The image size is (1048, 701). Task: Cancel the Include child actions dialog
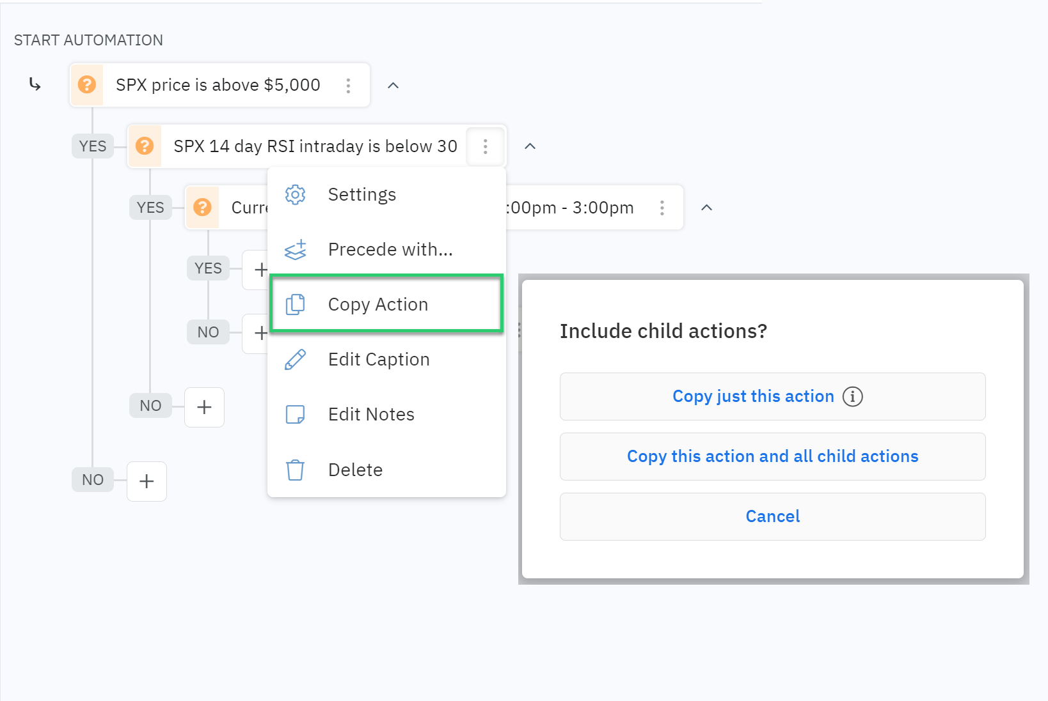coord(772,516)
